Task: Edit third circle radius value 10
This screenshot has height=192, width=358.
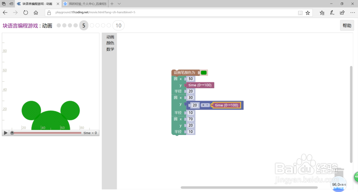Action: 191,132
